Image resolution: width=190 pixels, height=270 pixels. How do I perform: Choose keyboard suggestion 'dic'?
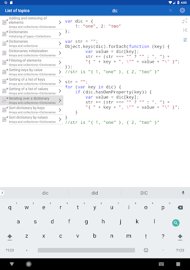click(45, 193)
